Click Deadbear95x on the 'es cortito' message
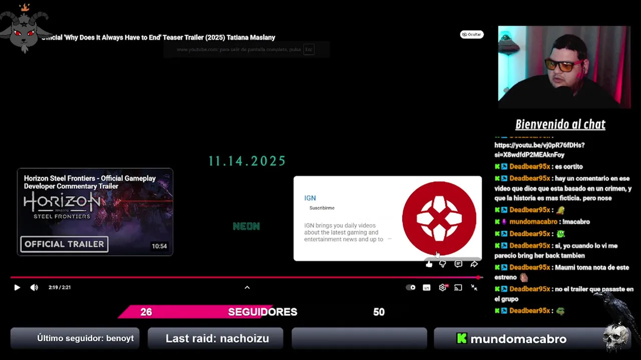Image resolution: width=641 pixels, height=360 pixels. (530, 166)
